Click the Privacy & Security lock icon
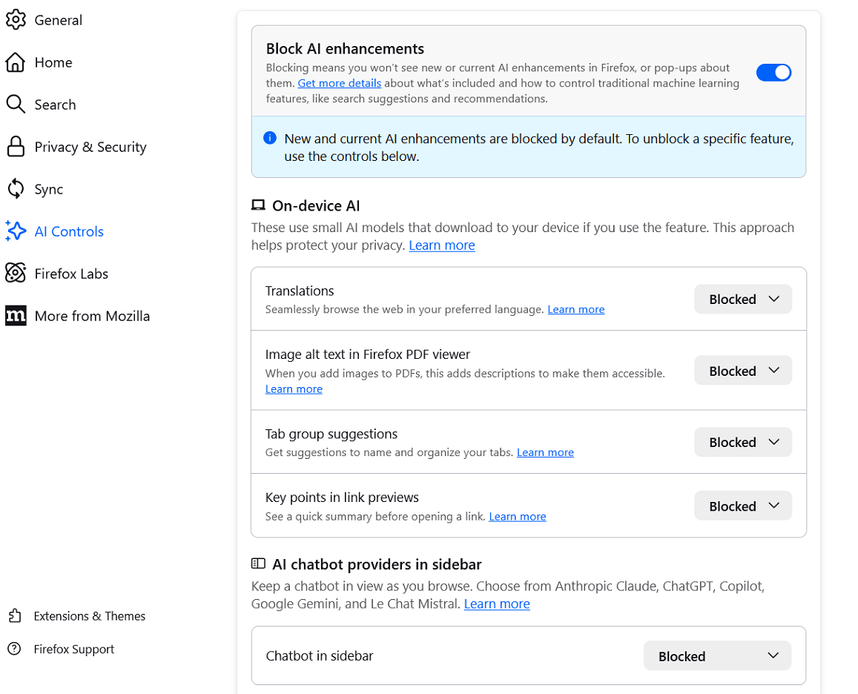858x694 pixels. pyautogui.click(x=16, y=147)
